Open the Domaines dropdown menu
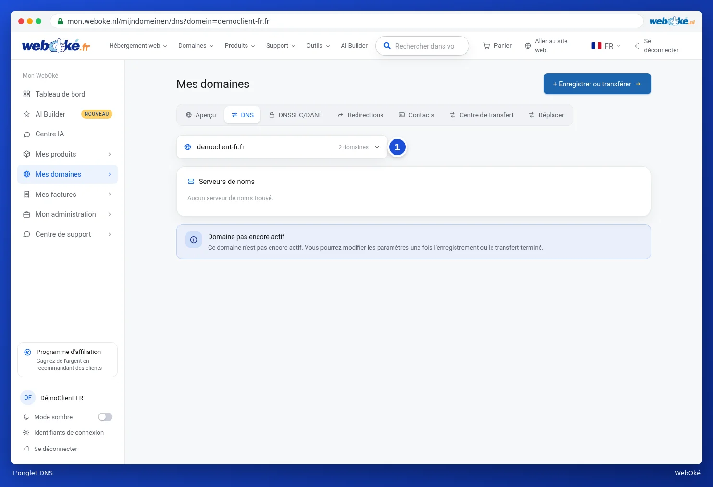 [x=196, y=46]
